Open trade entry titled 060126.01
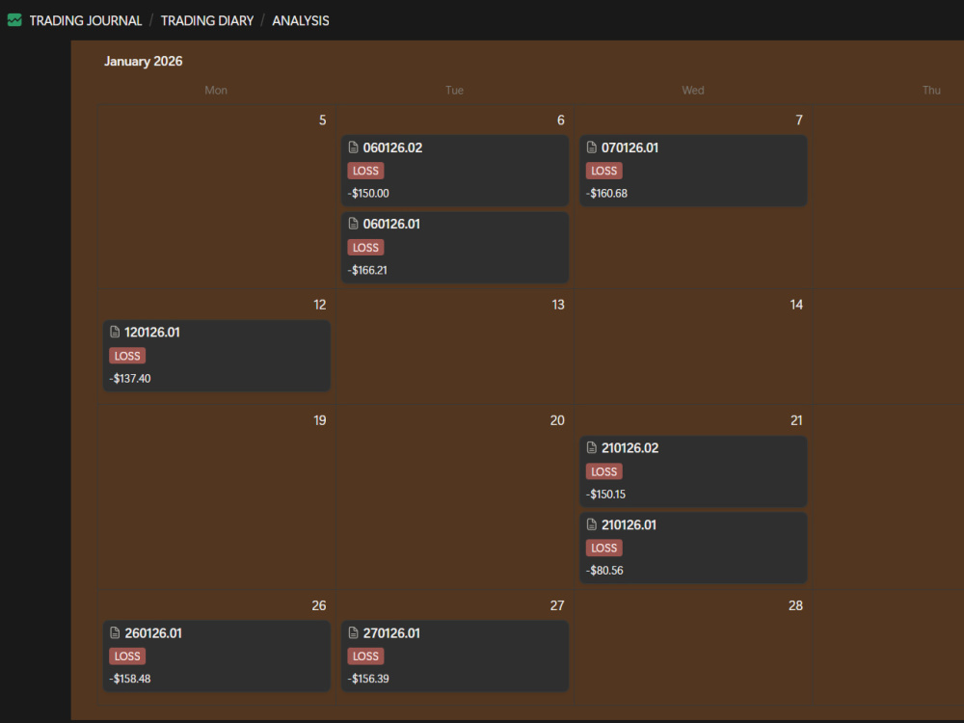The width and height of the screenshot is (964, 723). pos(391,224)
